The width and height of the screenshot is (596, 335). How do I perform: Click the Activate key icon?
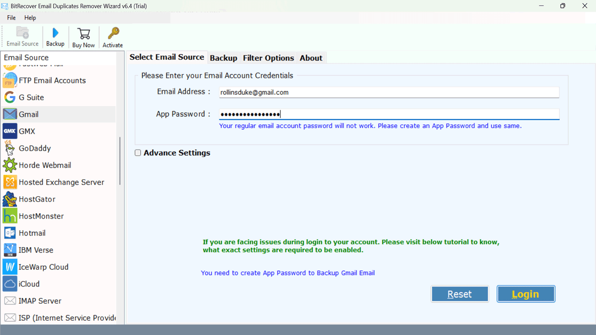pyautogui.click(x=113, y=33)
